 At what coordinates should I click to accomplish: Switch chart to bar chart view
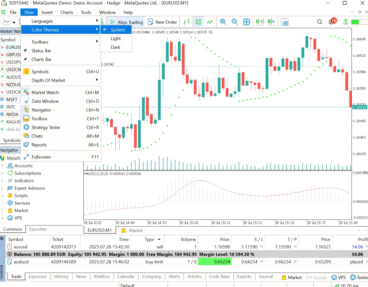[186, 22]
